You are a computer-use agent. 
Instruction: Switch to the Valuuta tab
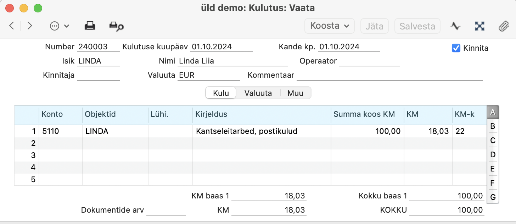[258, 93]
